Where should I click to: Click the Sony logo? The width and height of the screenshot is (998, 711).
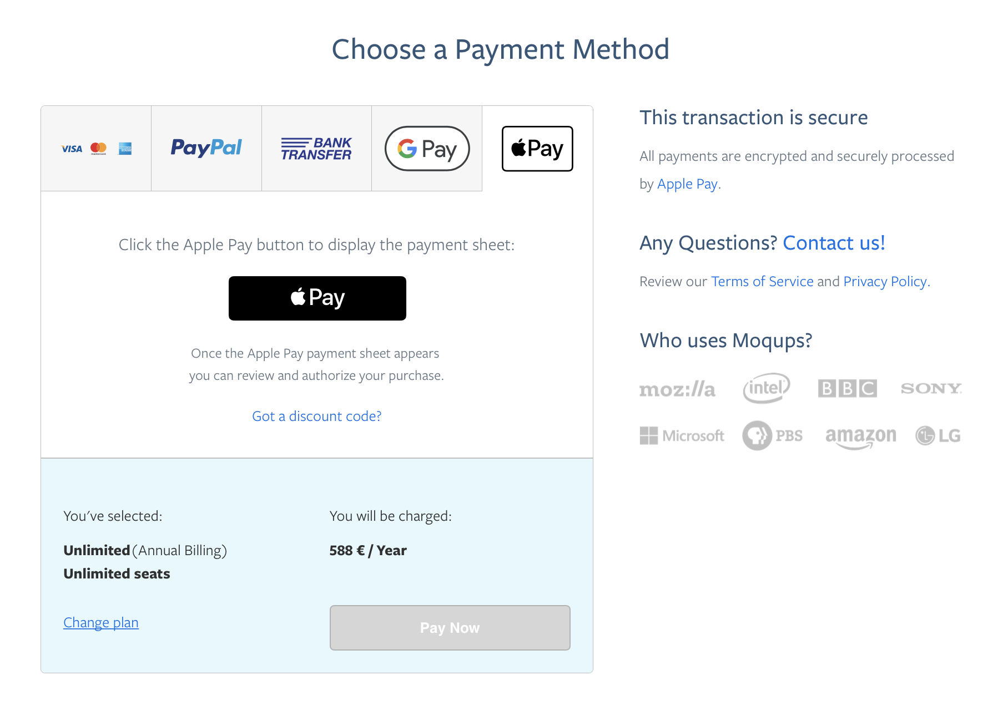pos(930,389)
